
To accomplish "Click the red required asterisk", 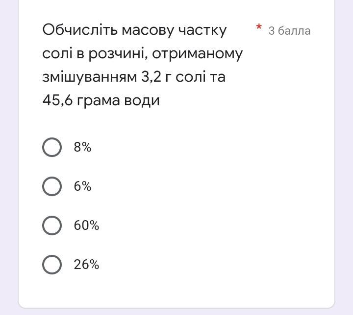I will [259, 27].
